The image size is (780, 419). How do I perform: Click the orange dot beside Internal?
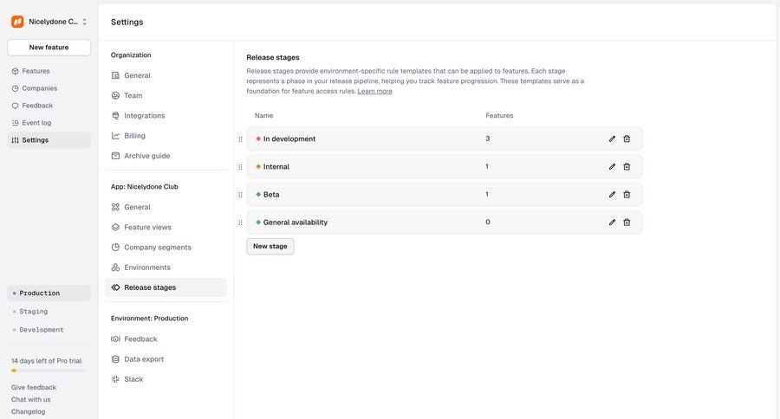[x=258, y=166]
